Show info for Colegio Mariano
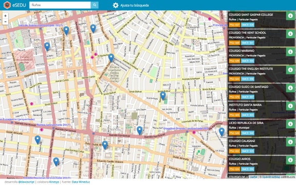Viewport: 296px width, 185px height. tap(290, 52)
